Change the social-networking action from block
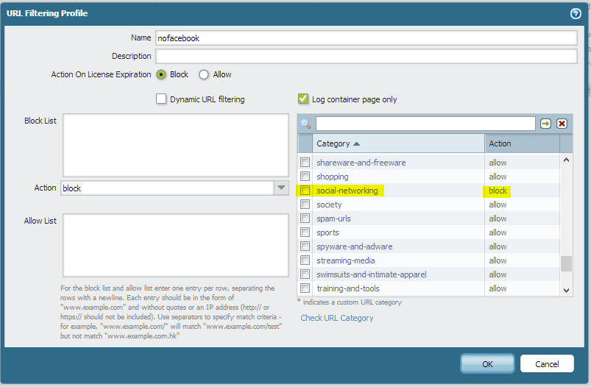591x387 pixels. click(x=498, y=191)
